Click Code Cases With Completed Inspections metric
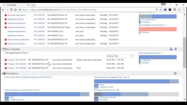The height and width of the screenshot is (105, 187). 28,77
